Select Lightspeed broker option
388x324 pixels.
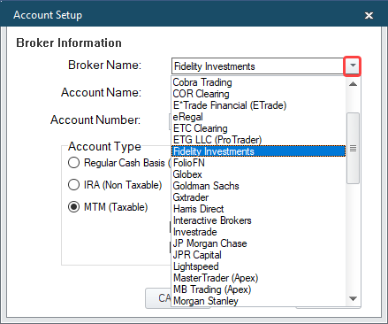(x=258, y=266)
